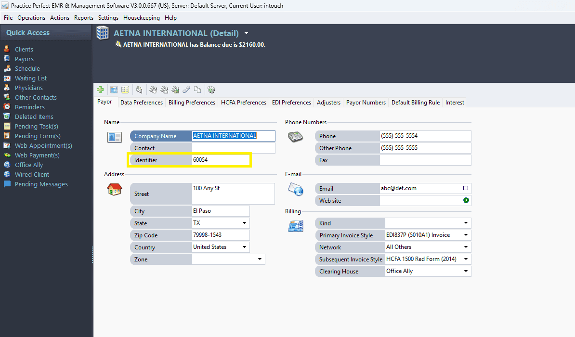Open Schedule from Quick Access
Screen dimensions: 575x337
tap(27, 68)
